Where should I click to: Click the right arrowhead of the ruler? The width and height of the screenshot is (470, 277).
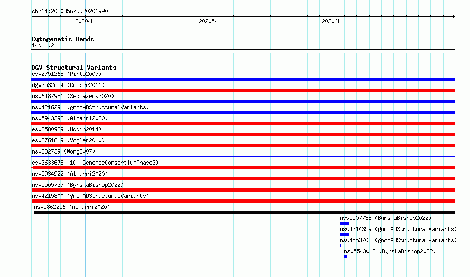pos(453,16)
